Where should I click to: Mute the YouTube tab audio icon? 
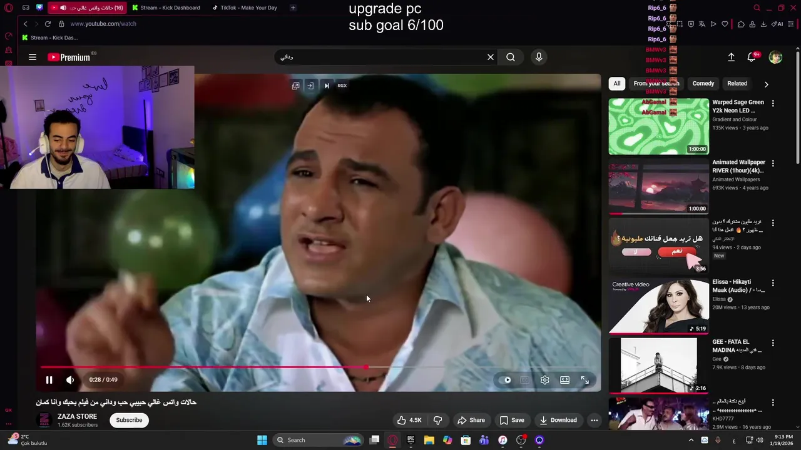pyautogui.click(x=63, y=7)
